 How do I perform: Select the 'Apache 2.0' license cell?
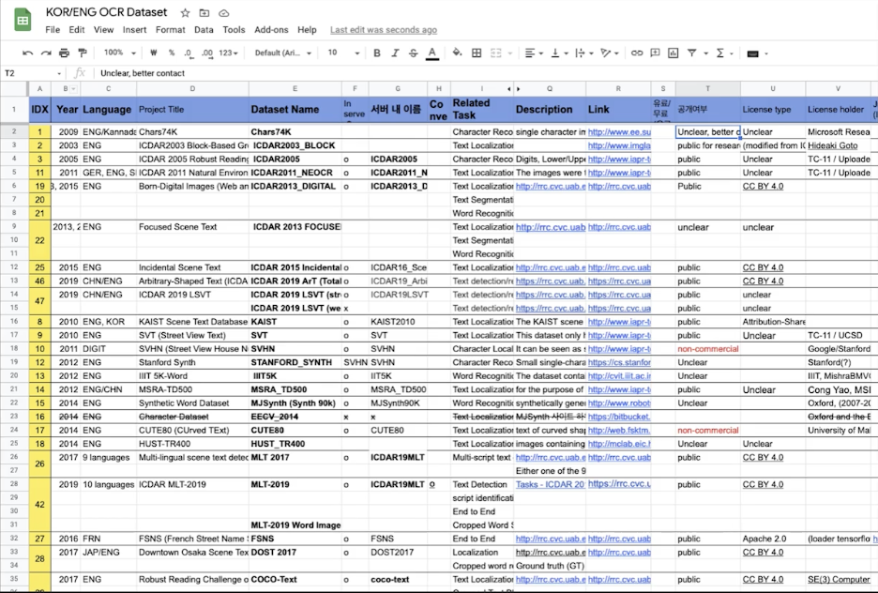point(773,539)
